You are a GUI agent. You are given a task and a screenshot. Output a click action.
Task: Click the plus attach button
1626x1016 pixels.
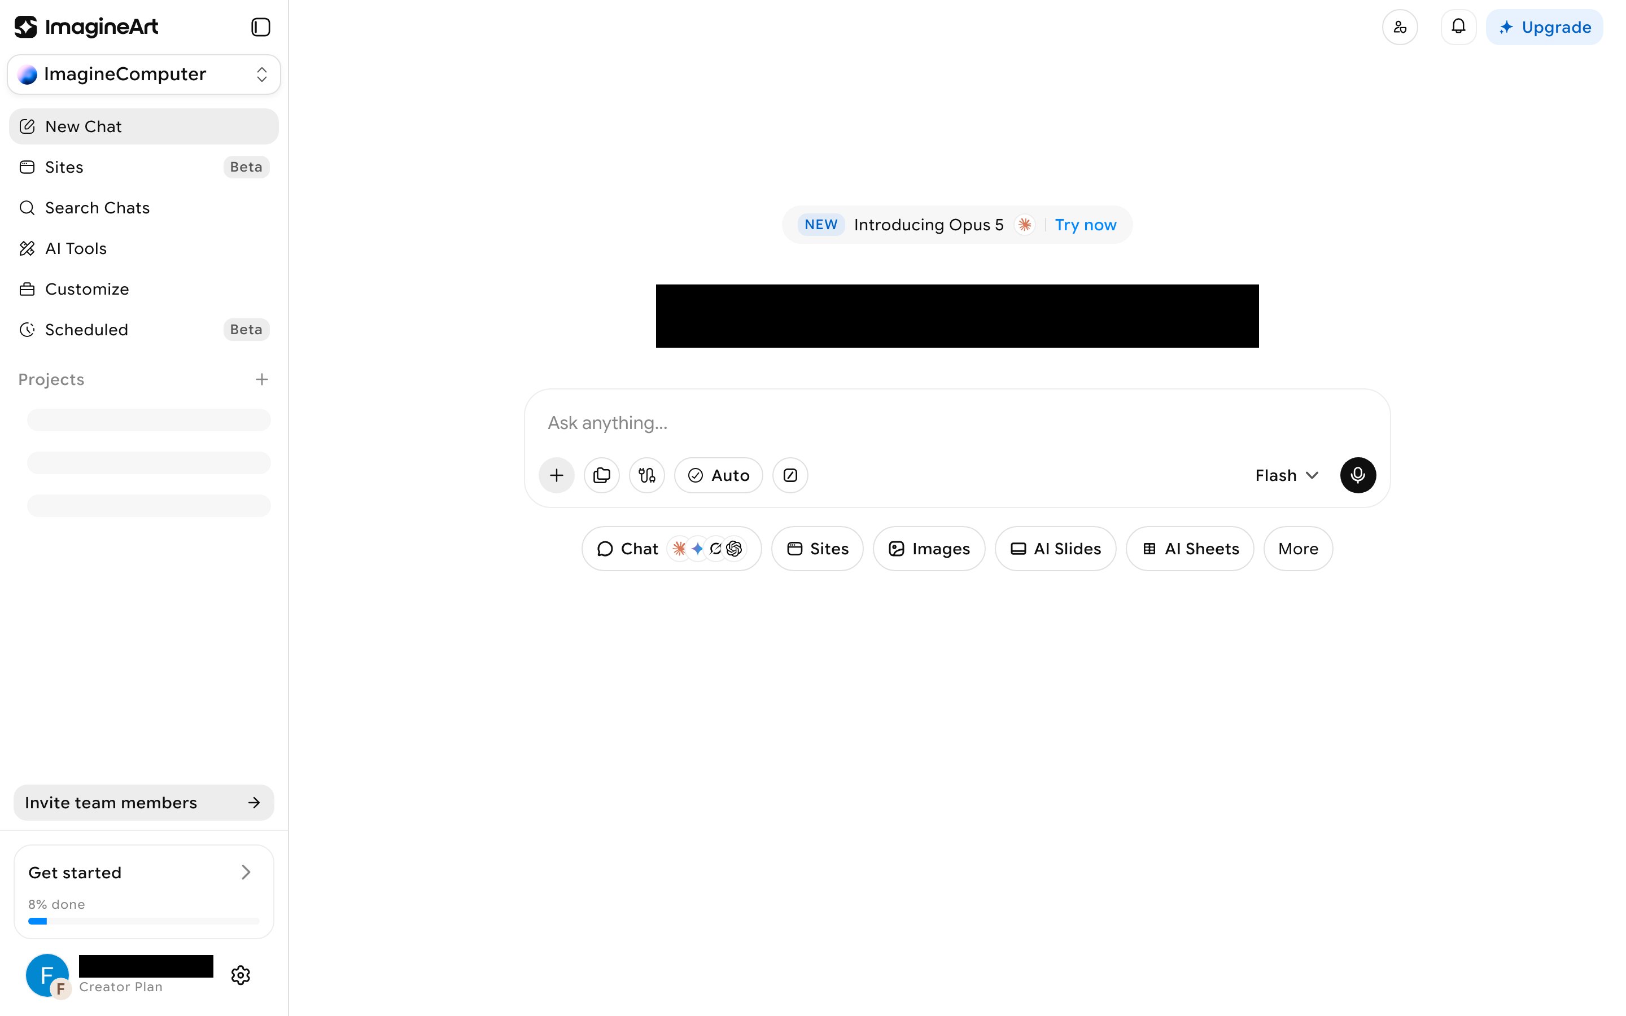(556, 475)
